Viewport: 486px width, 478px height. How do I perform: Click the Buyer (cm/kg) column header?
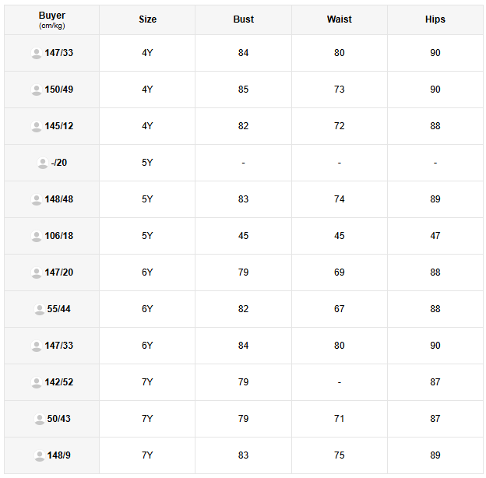[52, 19]
